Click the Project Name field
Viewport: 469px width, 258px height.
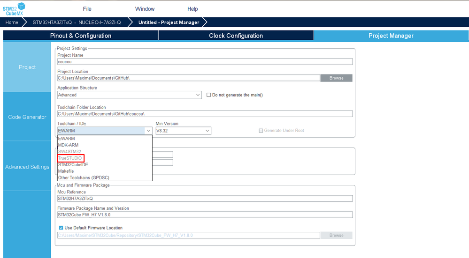(205, 62)
